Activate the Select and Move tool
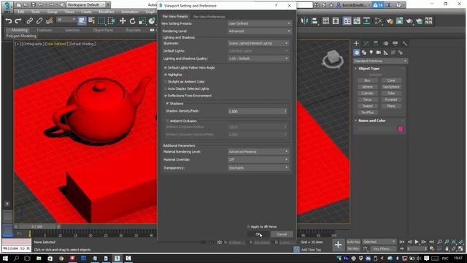 pyautogui.click(x=123, y=21)
